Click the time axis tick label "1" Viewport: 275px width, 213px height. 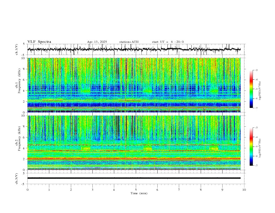point(49,190)
